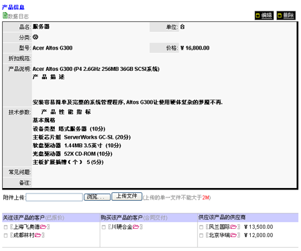Open folder icon beside 风兰国际
Viewport: 301px width, 251px height.
point(233,227)
